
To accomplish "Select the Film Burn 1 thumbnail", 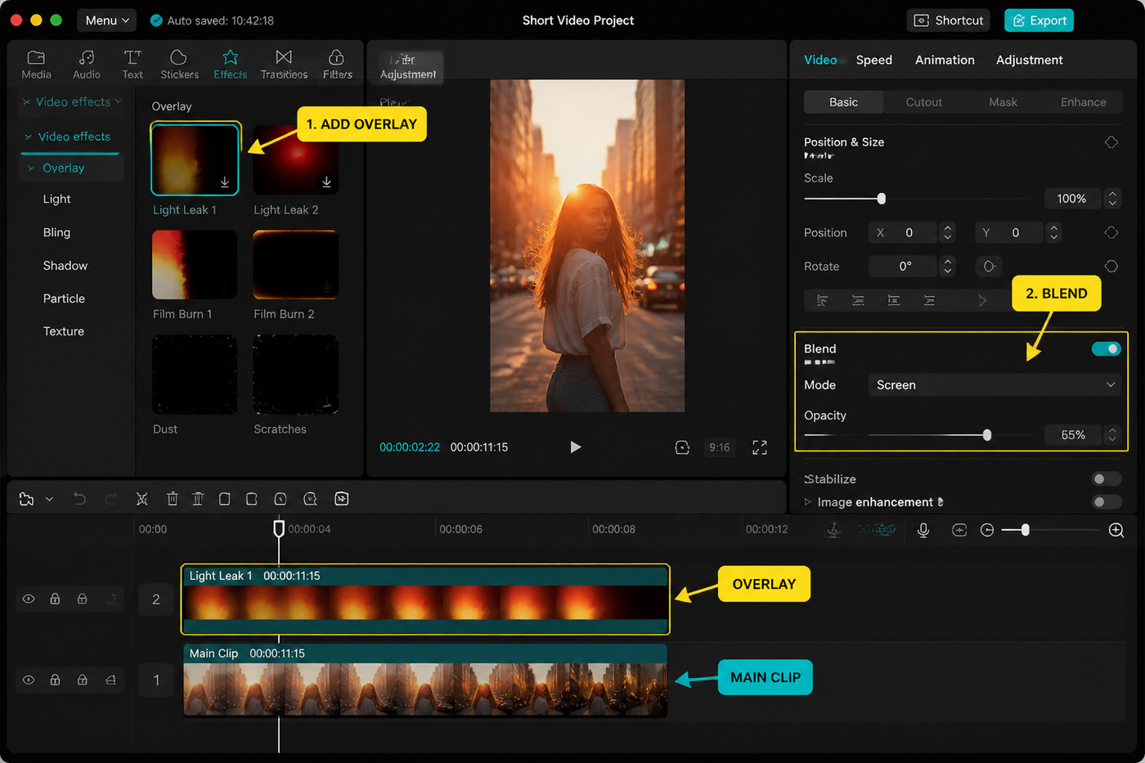I will [195, 265].
